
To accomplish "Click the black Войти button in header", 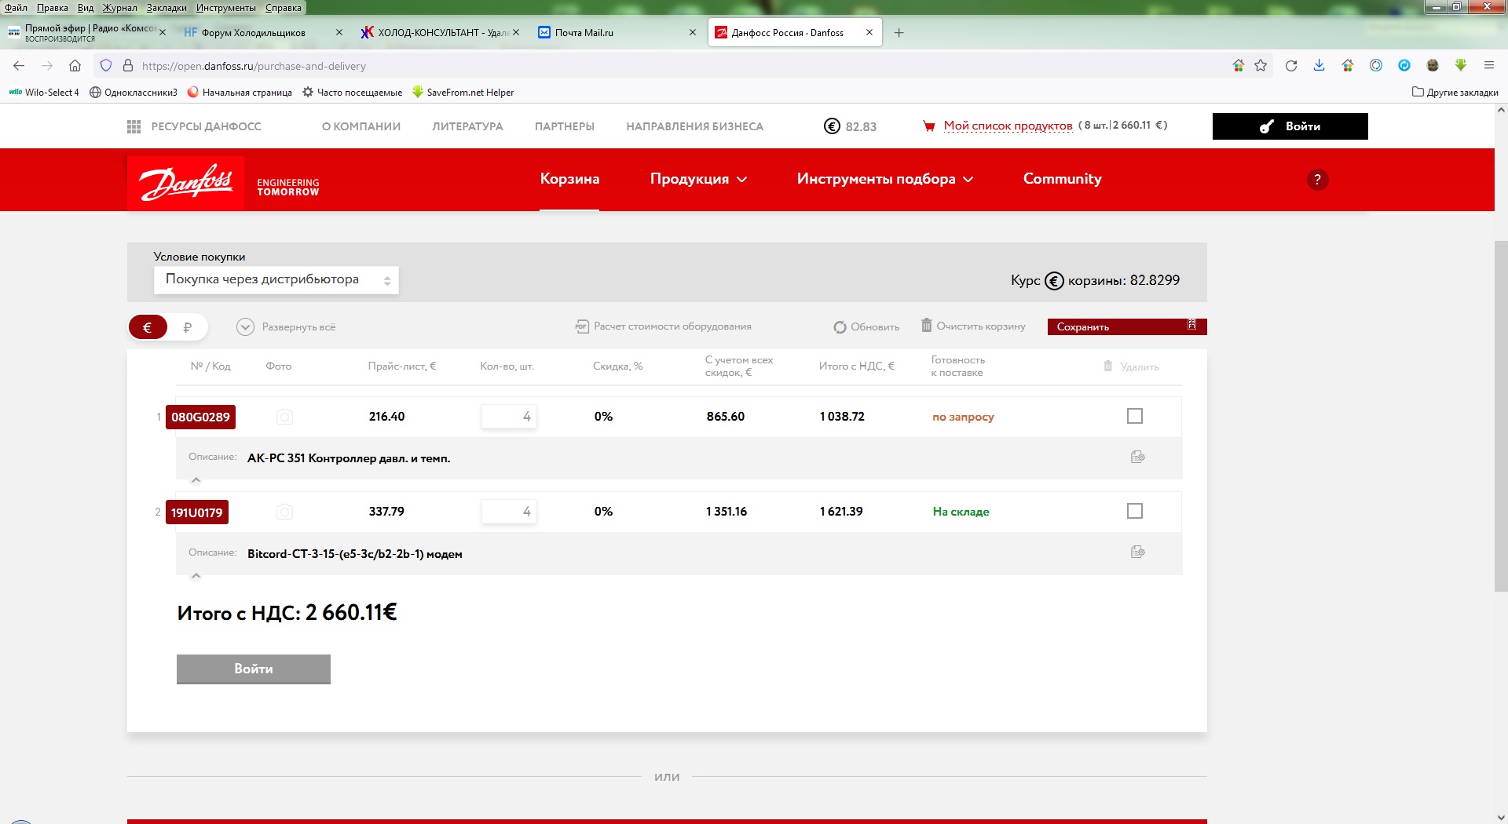I will [1290, 126].
